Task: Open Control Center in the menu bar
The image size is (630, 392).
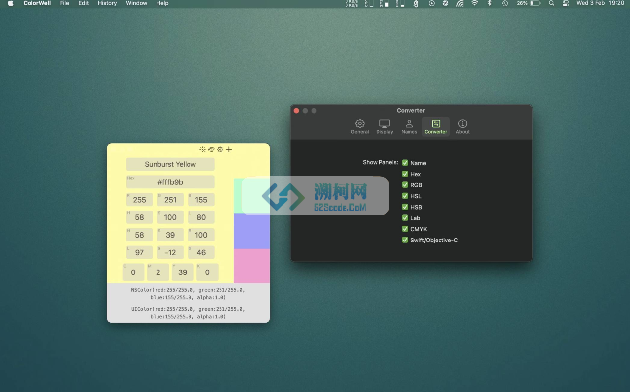Action: 566,3
